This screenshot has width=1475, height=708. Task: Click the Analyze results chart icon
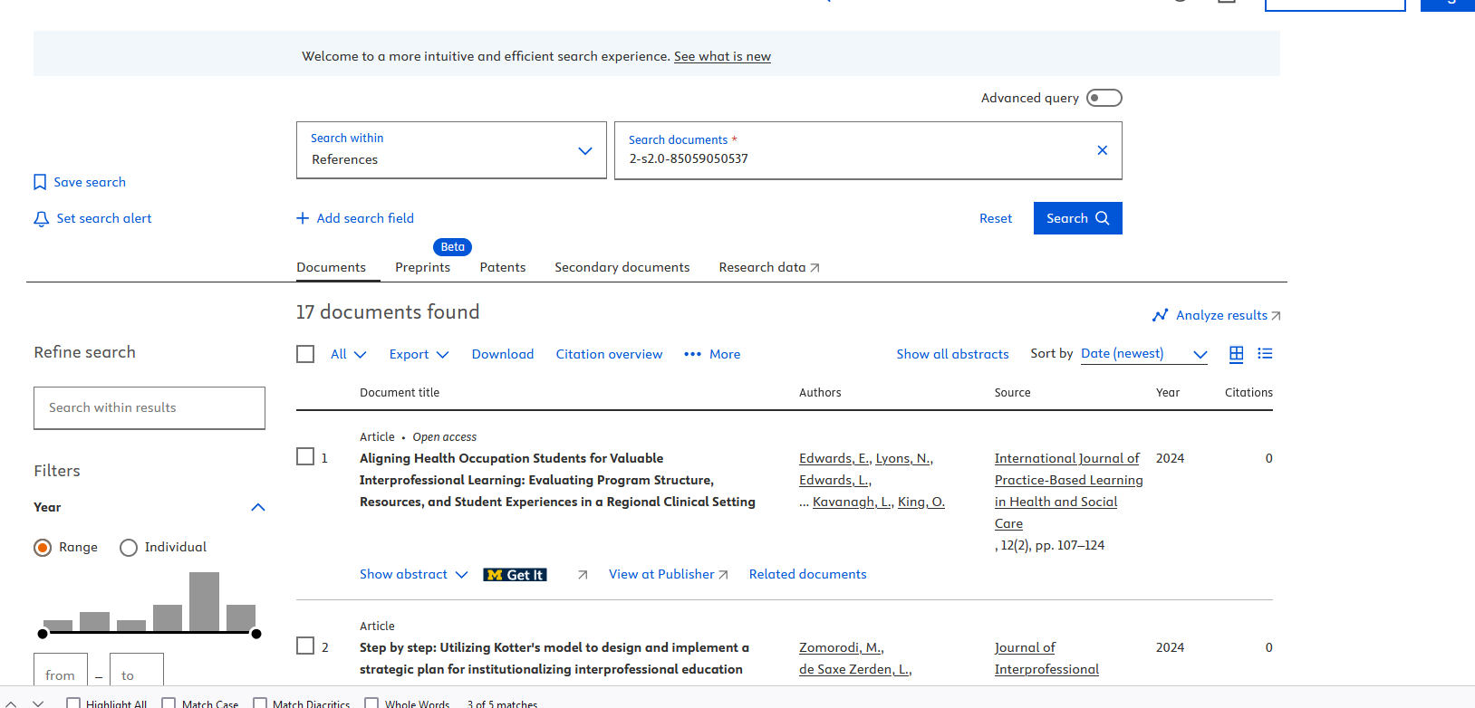(x=1160, y=315)
